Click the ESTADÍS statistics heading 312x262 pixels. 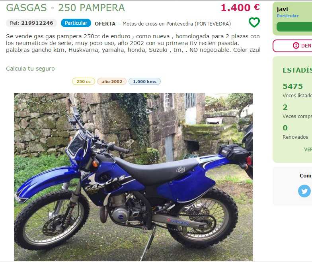pos(297,70)
